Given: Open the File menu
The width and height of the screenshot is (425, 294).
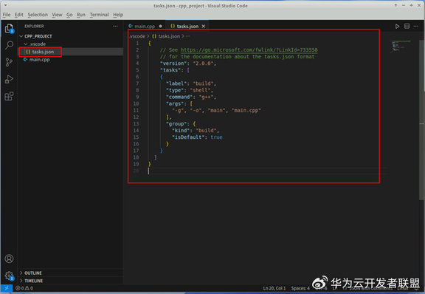Looking at the screenshot, I should pyautogui.click(x=6, y=15).
